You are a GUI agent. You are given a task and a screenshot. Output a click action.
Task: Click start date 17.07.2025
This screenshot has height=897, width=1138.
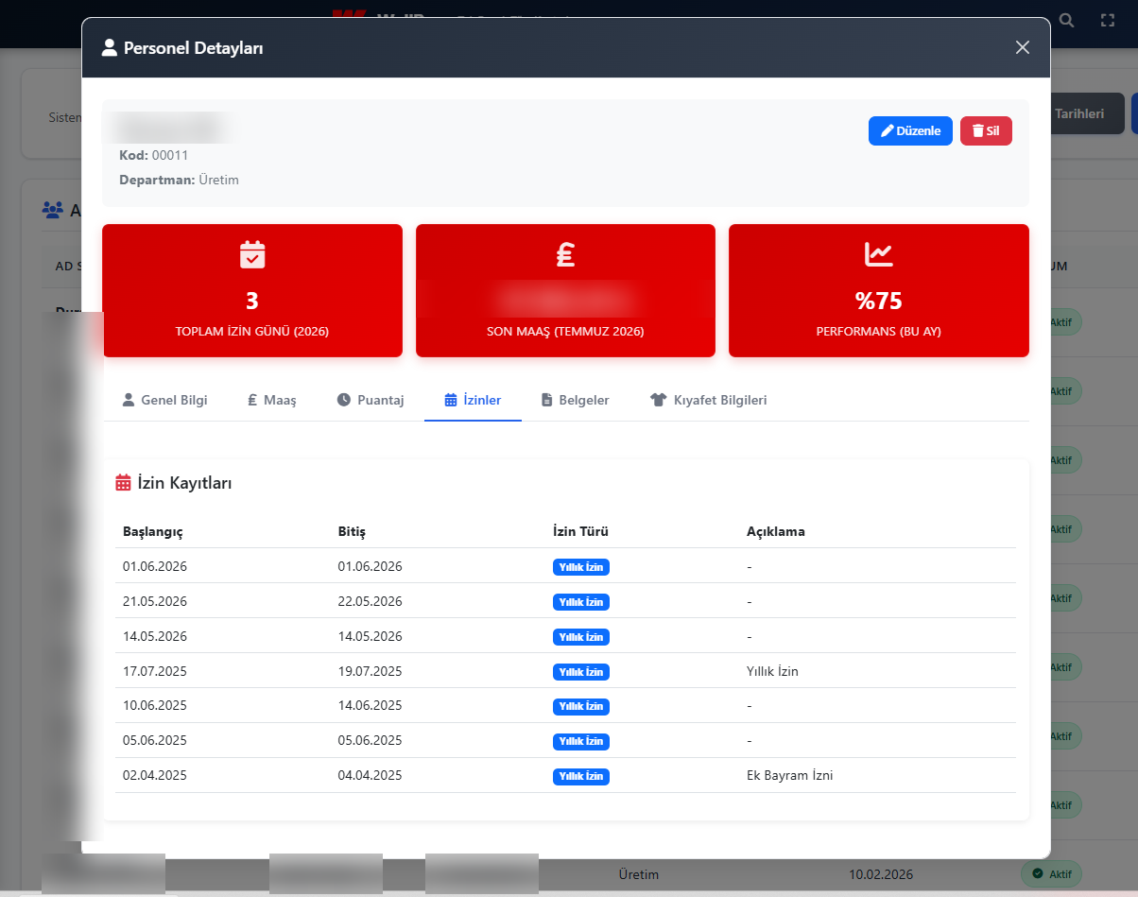tap(155, 671)
